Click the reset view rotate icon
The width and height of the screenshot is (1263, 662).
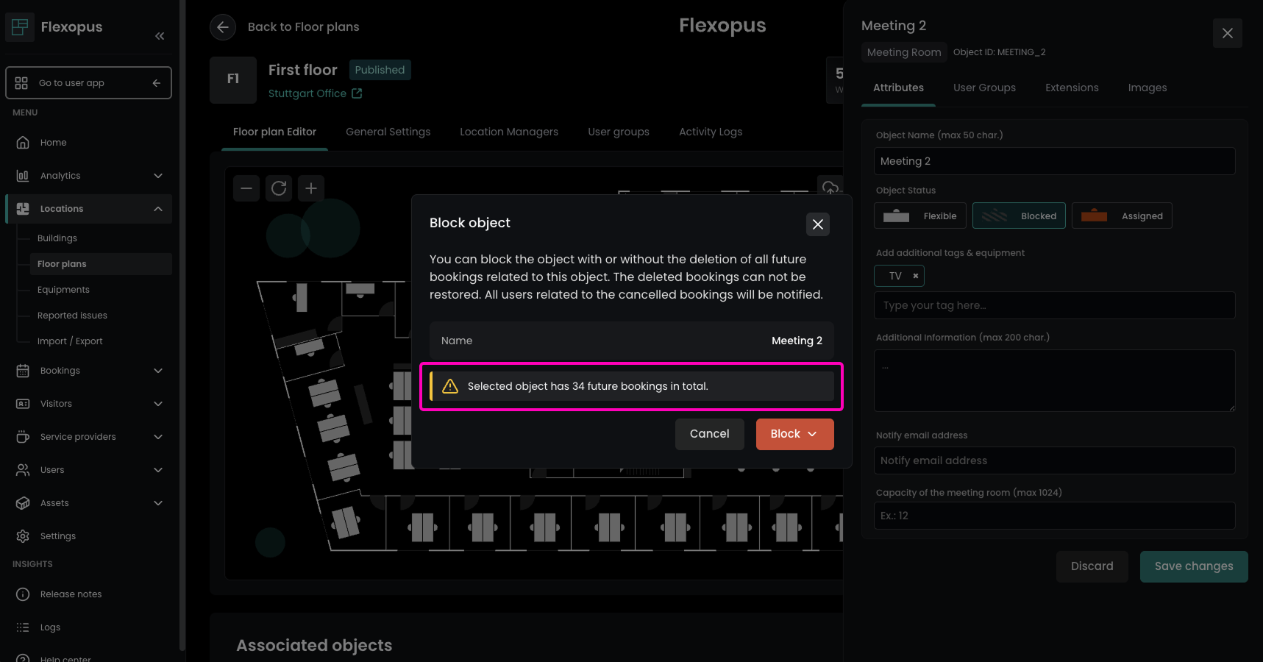[279, 188]
